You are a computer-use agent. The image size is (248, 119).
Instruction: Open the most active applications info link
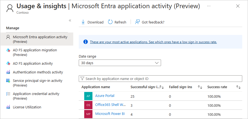tap(153, 42)
